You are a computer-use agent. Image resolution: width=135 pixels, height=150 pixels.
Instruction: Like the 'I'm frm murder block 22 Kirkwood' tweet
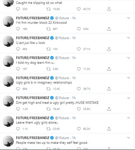(x=79, y=29)
